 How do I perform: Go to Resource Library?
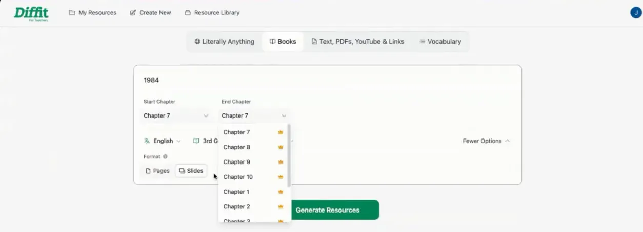[x=212, y=13]
